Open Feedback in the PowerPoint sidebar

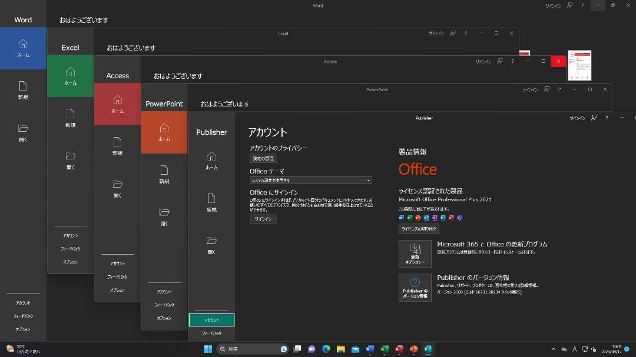[164, 305]
